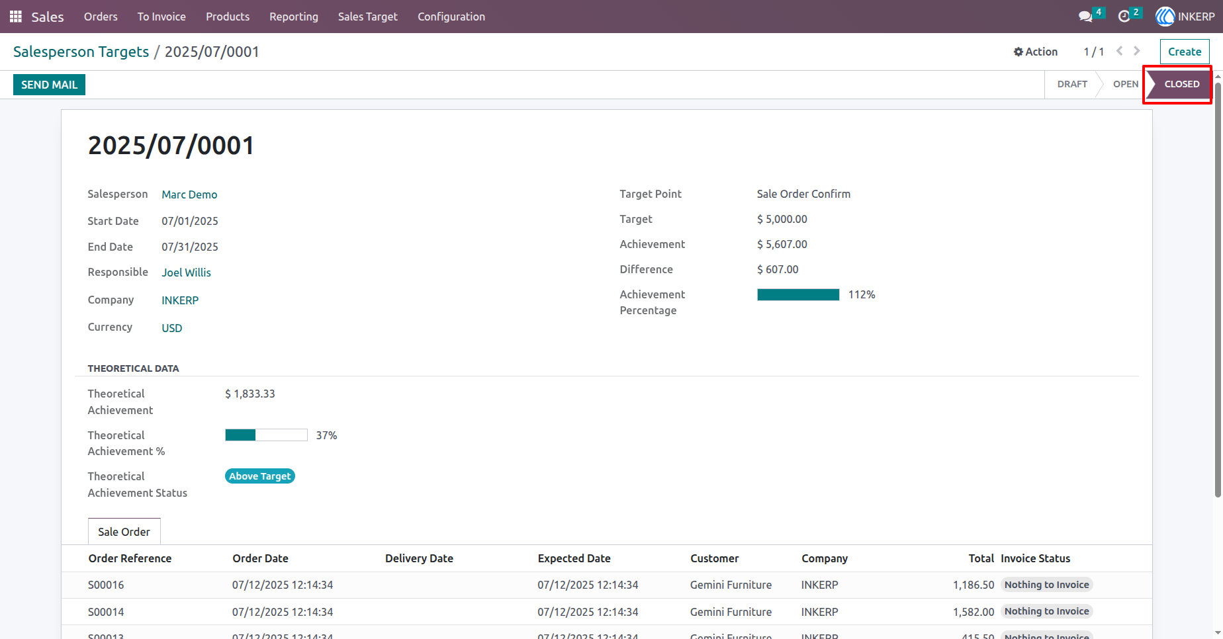Viewport: 1223px width, 639px height.
Task: Sort by Delivery Date column header
Action: [x=419, y=558]
